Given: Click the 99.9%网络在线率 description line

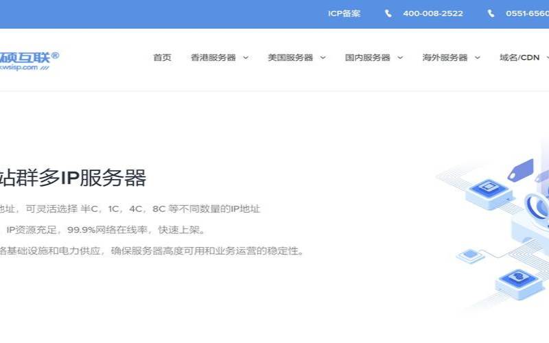Looking at the screenshot, I should 106,230.
